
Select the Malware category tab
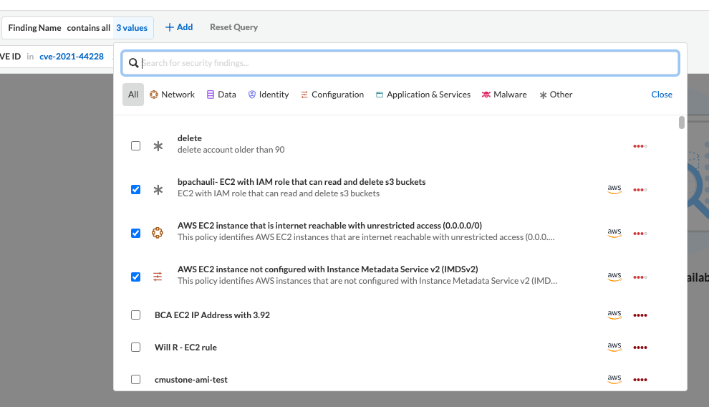[x=503, y=95]
